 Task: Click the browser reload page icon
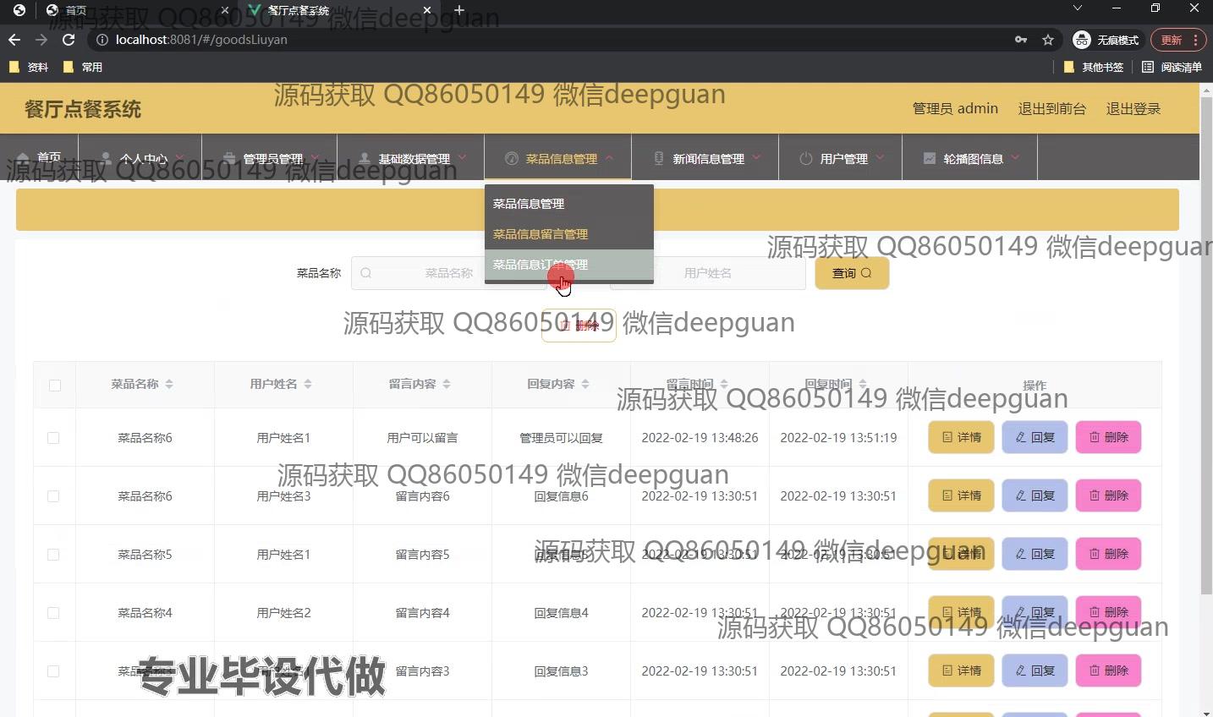pyautogui.click(x=69, y=40)
